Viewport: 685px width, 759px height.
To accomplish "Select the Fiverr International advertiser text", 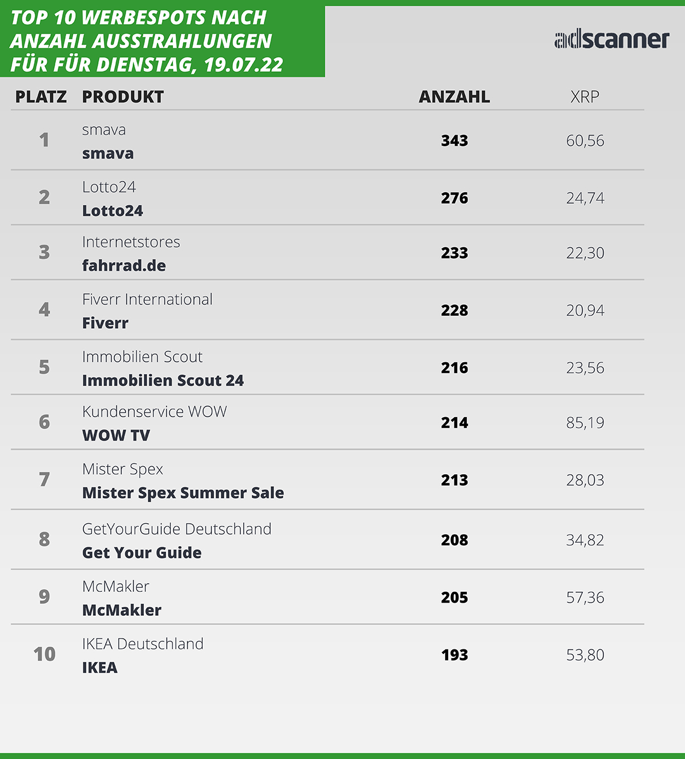I will (x=147, y=299).
